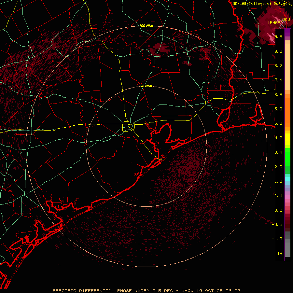Click the -1.3 value on the color scale

[x=277, y=239]
